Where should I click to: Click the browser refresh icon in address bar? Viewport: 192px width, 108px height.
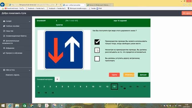[60, 5]
